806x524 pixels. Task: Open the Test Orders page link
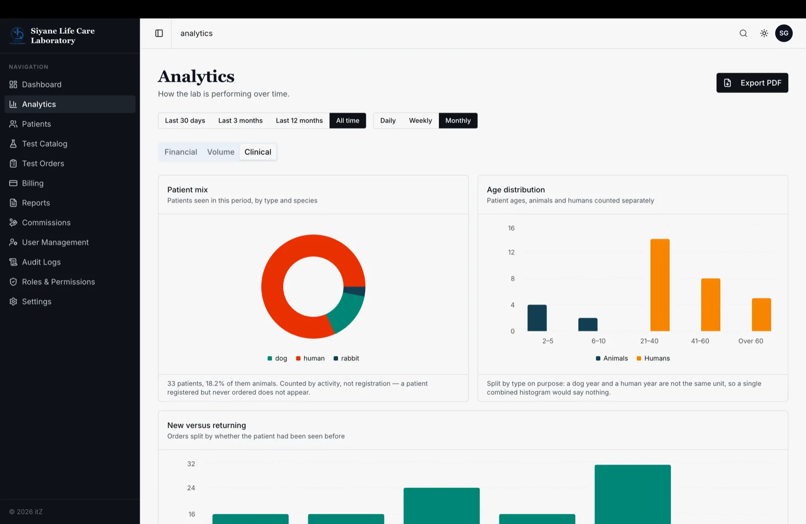(70, 163)
